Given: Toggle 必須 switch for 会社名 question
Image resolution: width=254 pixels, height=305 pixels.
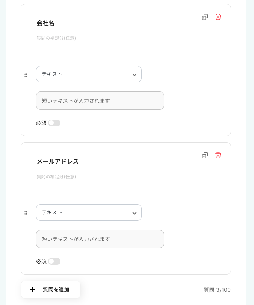Looking at the screenshot, I should 54,123.
